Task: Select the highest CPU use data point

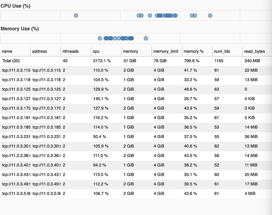Action: point(210,16)
